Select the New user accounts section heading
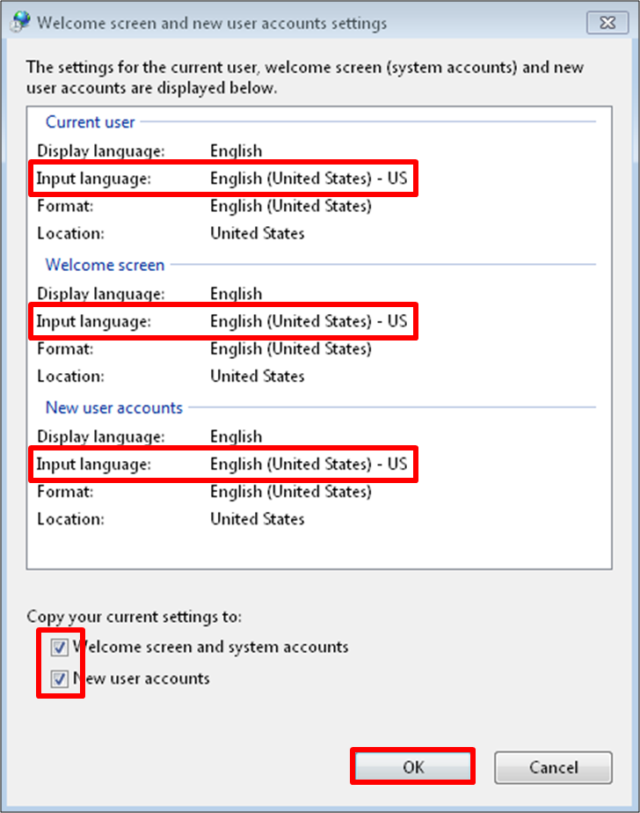This screenshot has height=813, width=640. 114,408
